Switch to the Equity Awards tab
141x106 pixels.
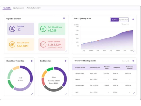(18, 8)
